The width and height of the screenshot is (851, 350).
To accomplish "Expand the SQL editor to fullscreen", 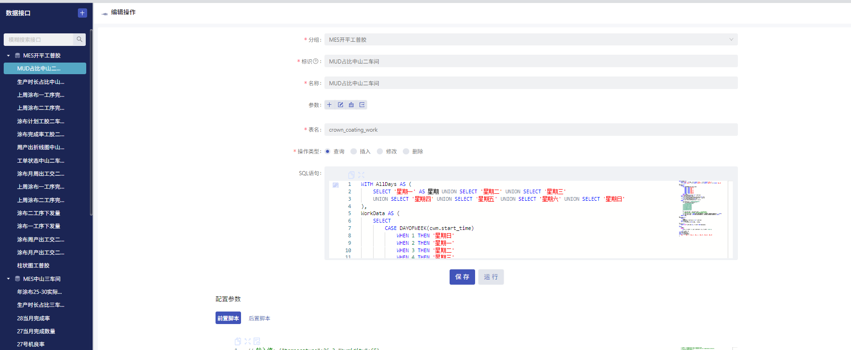I will point(361,175).
